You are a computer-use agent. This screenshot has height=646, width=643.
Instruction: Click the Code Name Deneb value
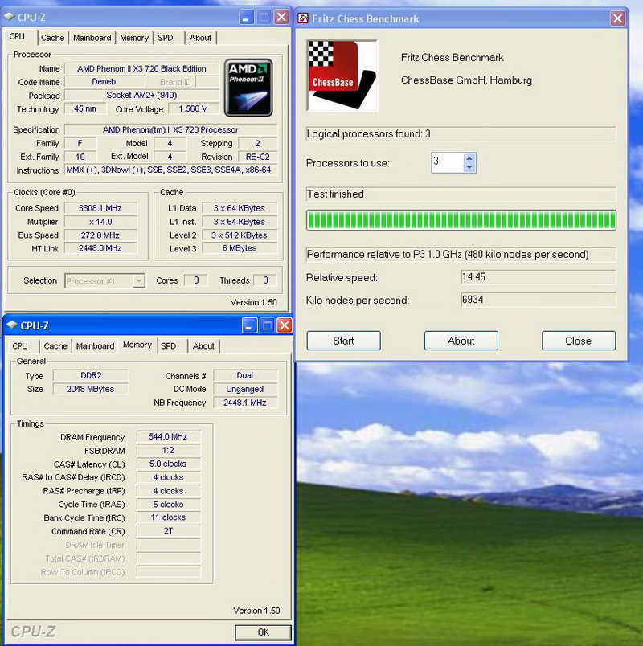click(x=104, y=82)
